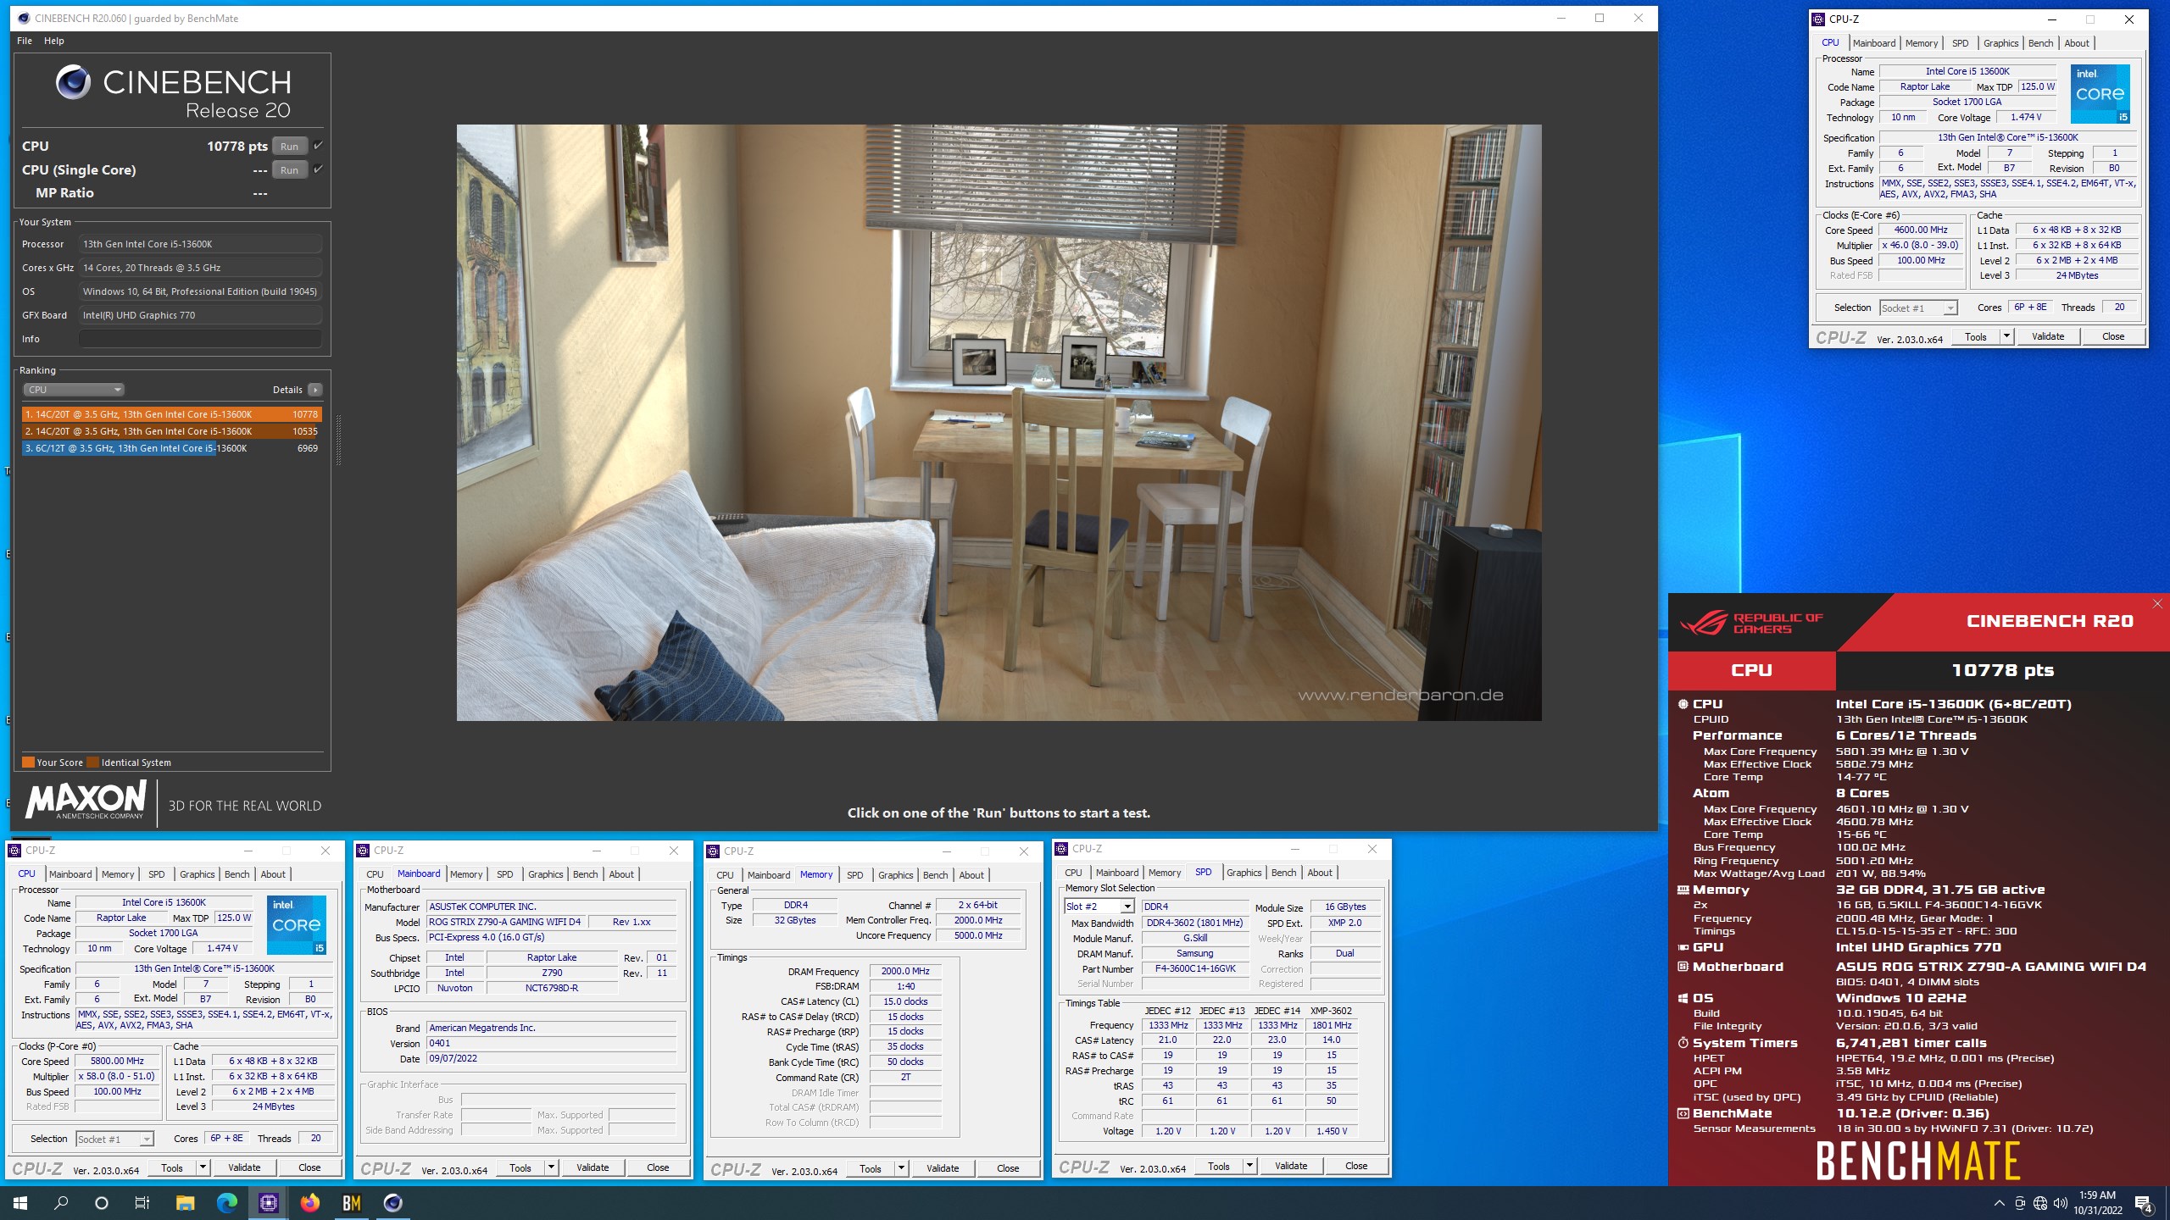The height and width of the screenshot is (1220, 2170).
Task: Click Cinebench sphere logo in header
Action: click(x=73, y=82)
